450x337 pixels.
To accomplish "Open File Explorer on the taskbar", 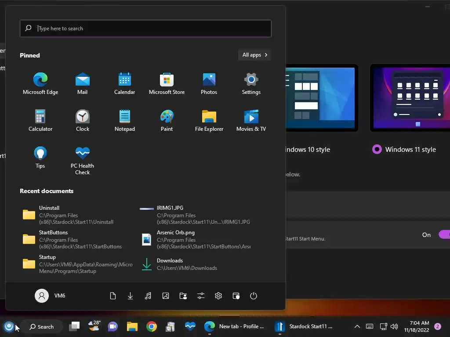I will (x=132, y=326).
